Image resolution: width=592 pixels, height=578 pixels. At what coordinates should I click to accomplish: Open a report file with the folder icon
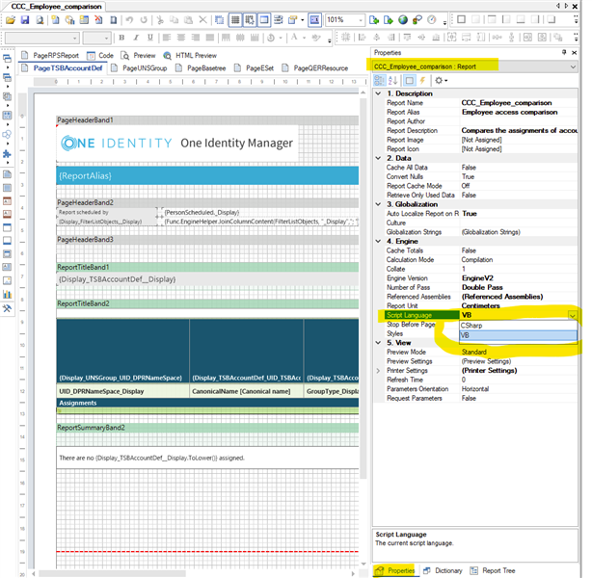[11, 20]
